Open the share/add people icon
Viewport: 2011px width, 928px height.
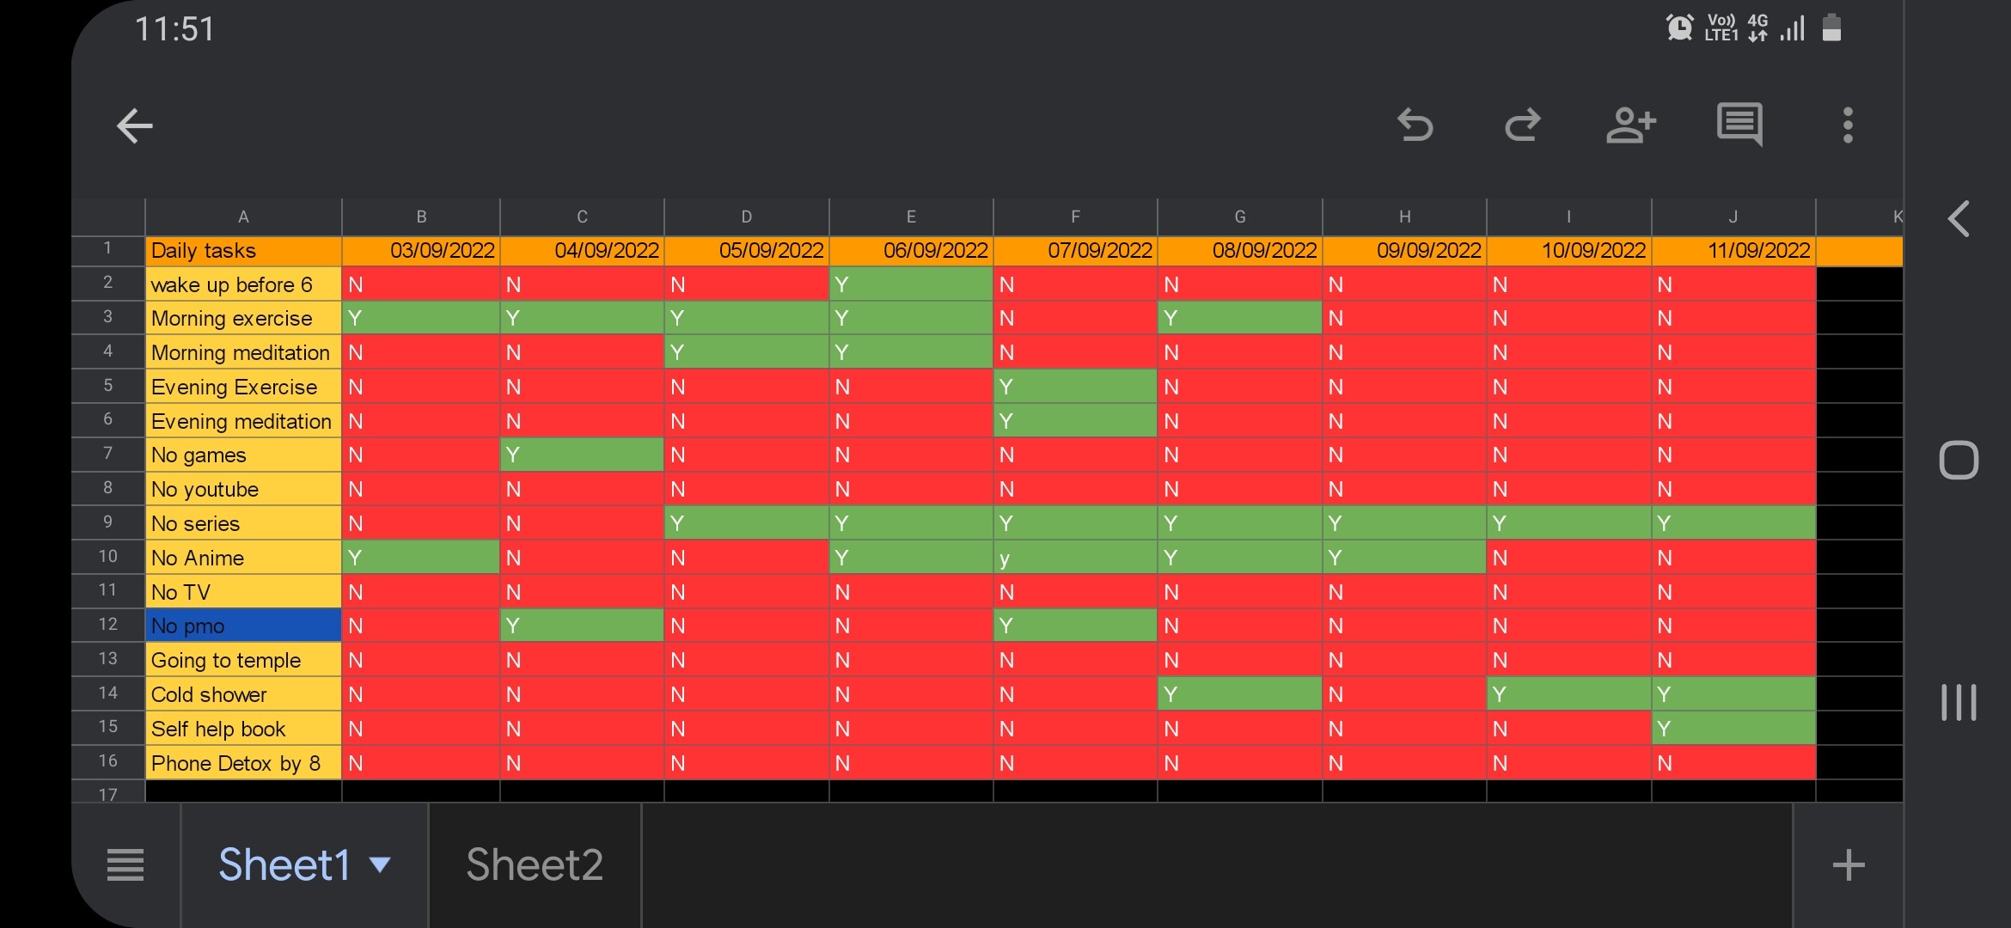[1630, 125]
